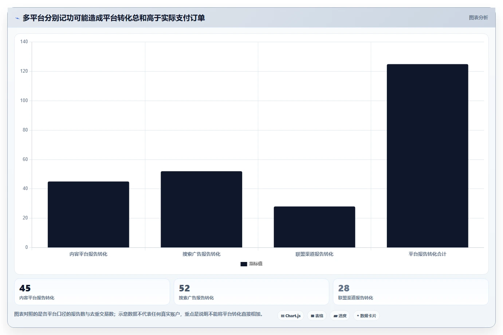Open the card showing value 52
Viewport: 503px width, 335px height.
click(251, 292)
